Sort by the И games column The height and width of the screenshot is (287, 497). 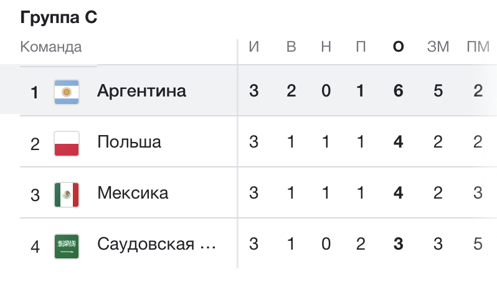(254, 47)
